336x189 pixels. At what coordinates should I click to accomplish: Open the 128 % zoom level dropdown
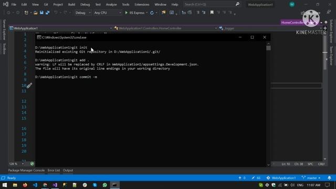click(16, 164)
